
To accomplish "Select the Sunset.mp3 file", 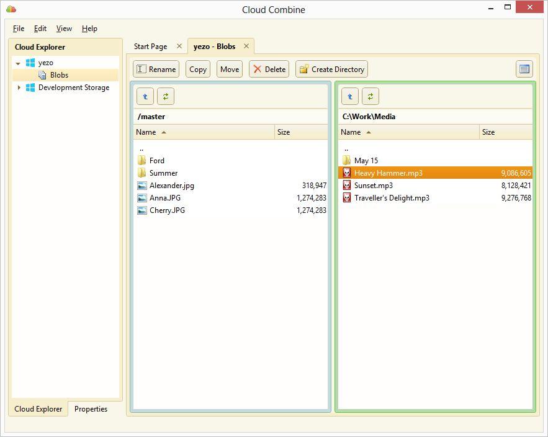I will pos(373,186).
